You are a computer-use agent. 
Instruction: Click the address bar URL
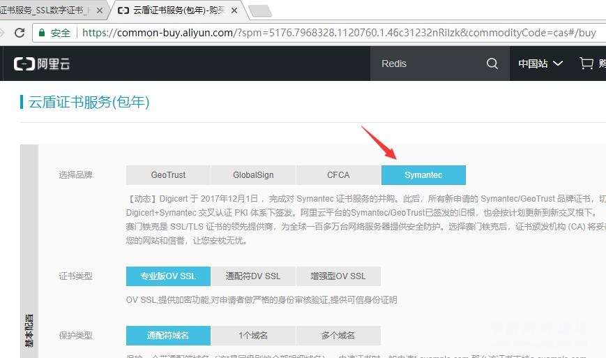(x=339, y=33)
